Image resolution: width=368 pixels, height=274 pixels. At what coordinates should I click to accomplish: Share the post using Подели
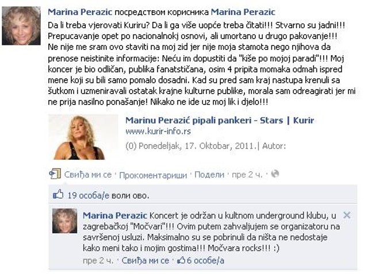pyautogui.click(x=209, y=175)
